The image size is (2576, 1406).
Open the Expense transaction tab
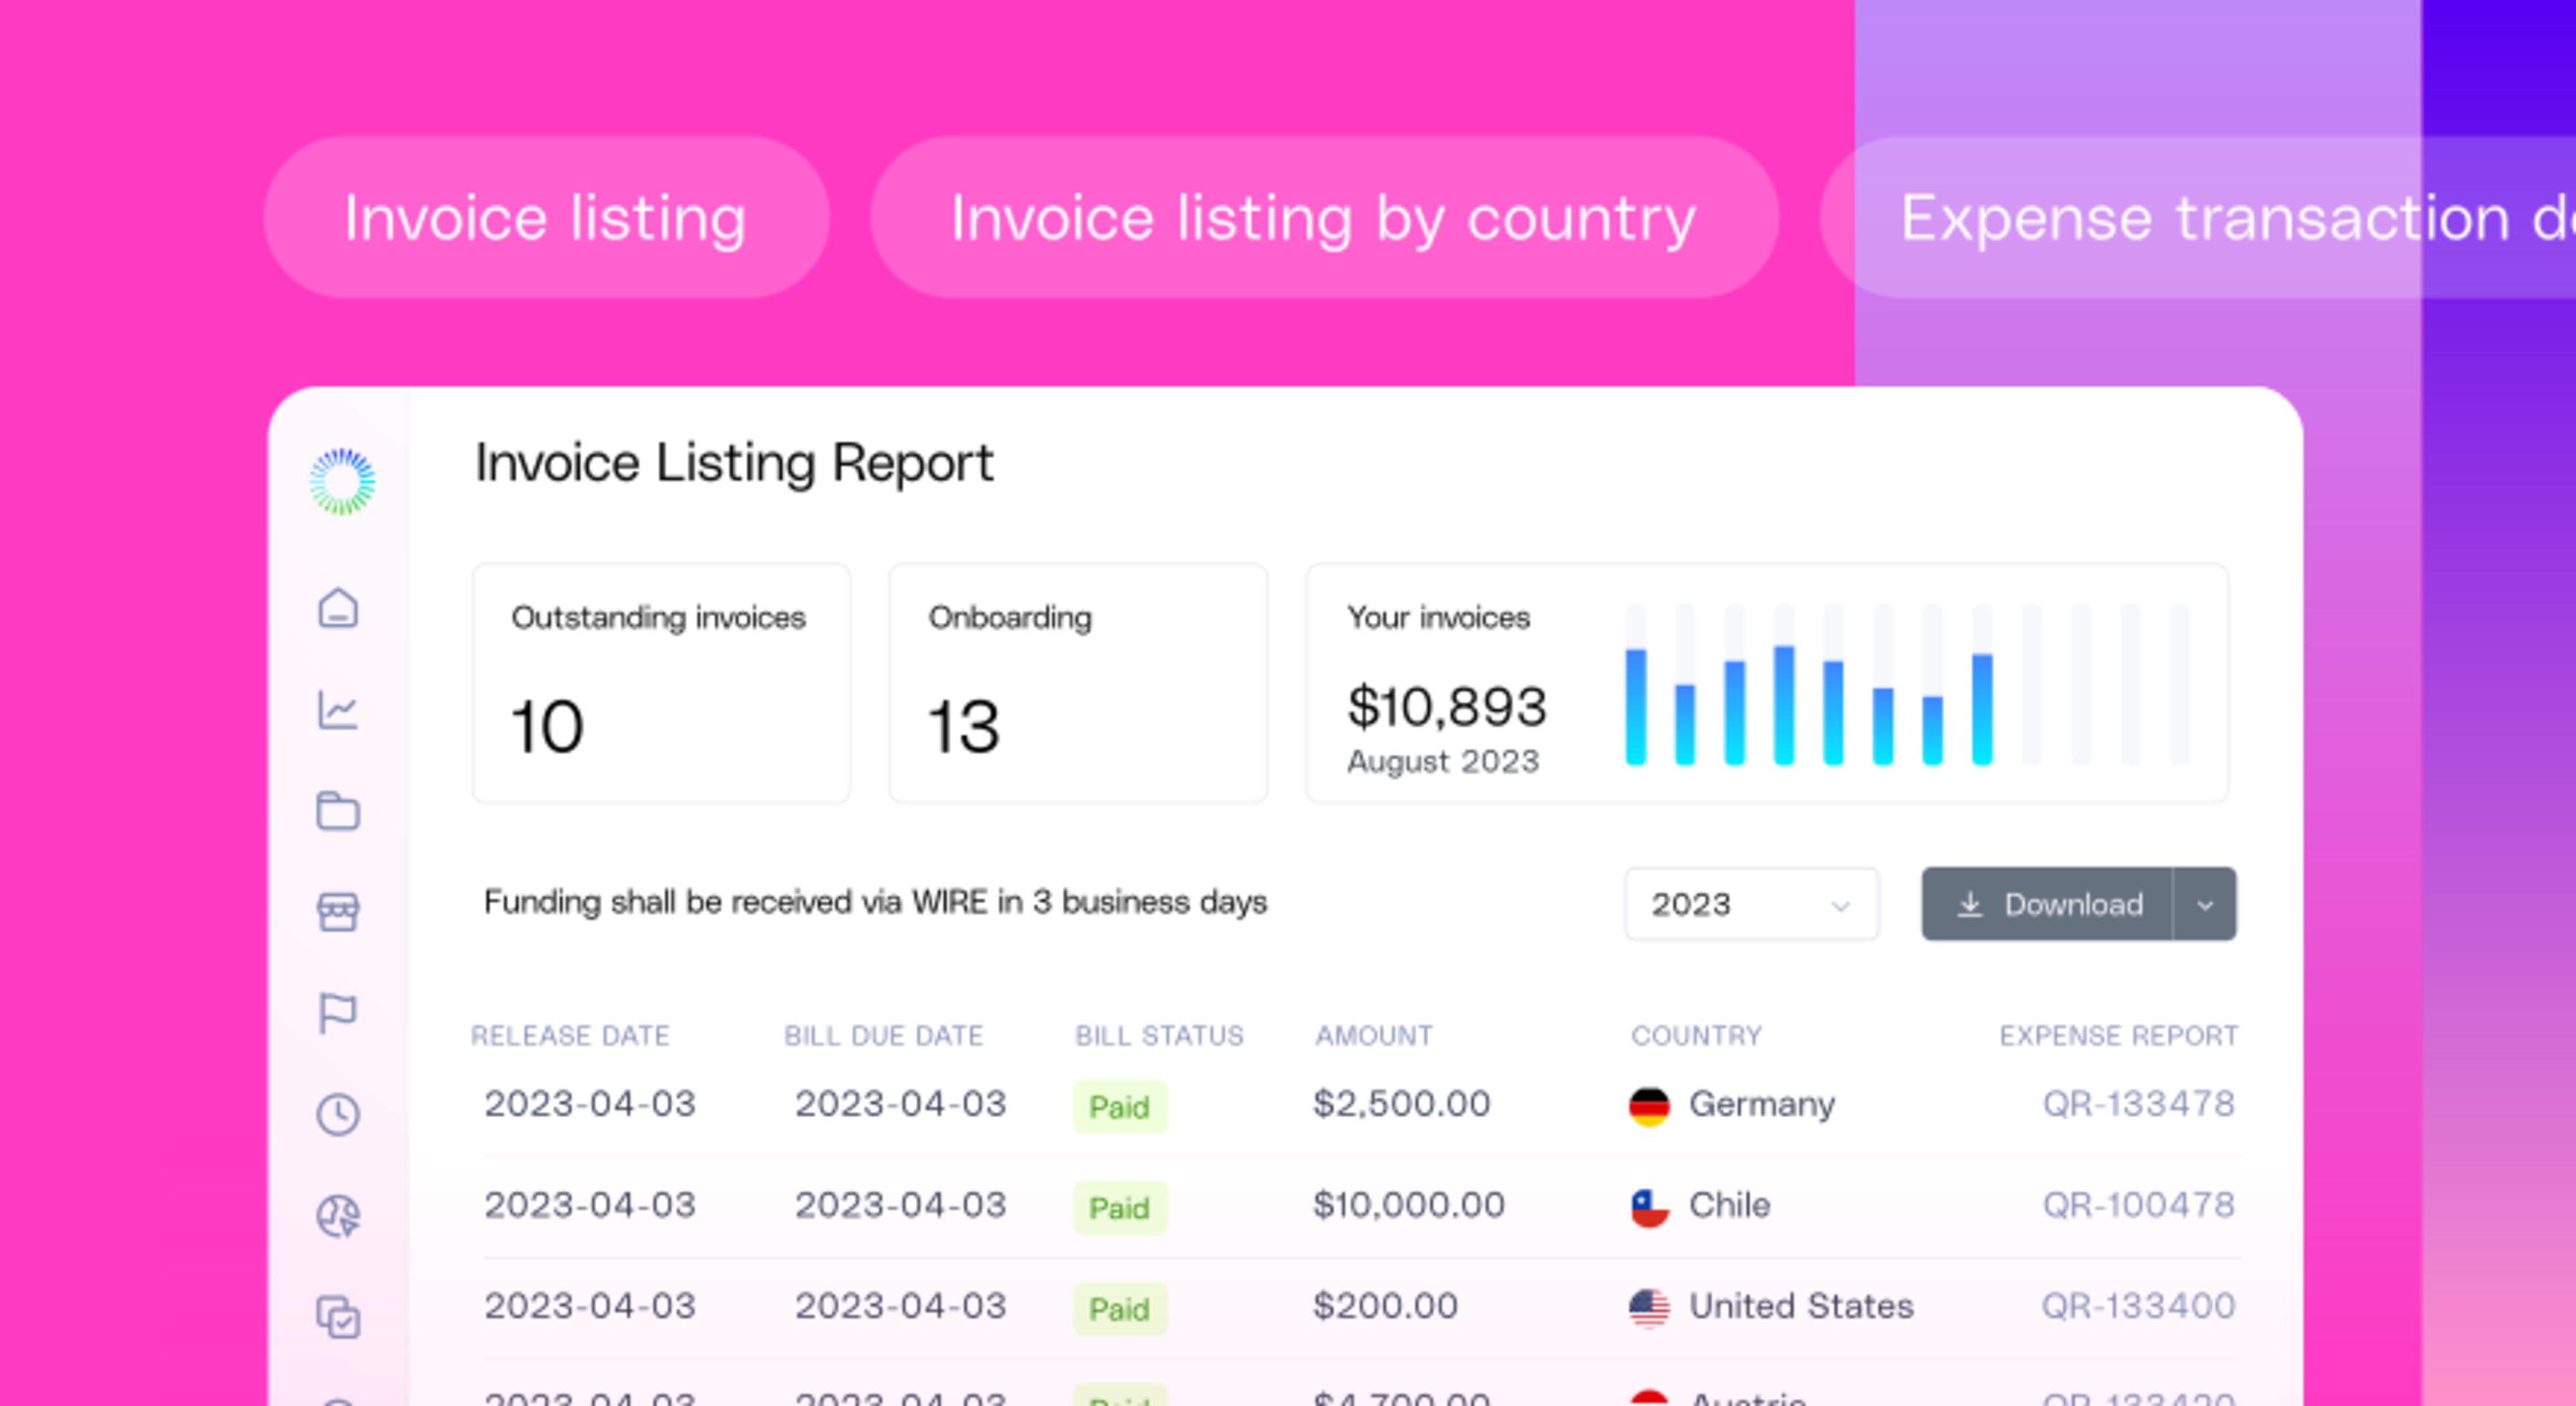pyautogui.click(x=2200, y=218)
